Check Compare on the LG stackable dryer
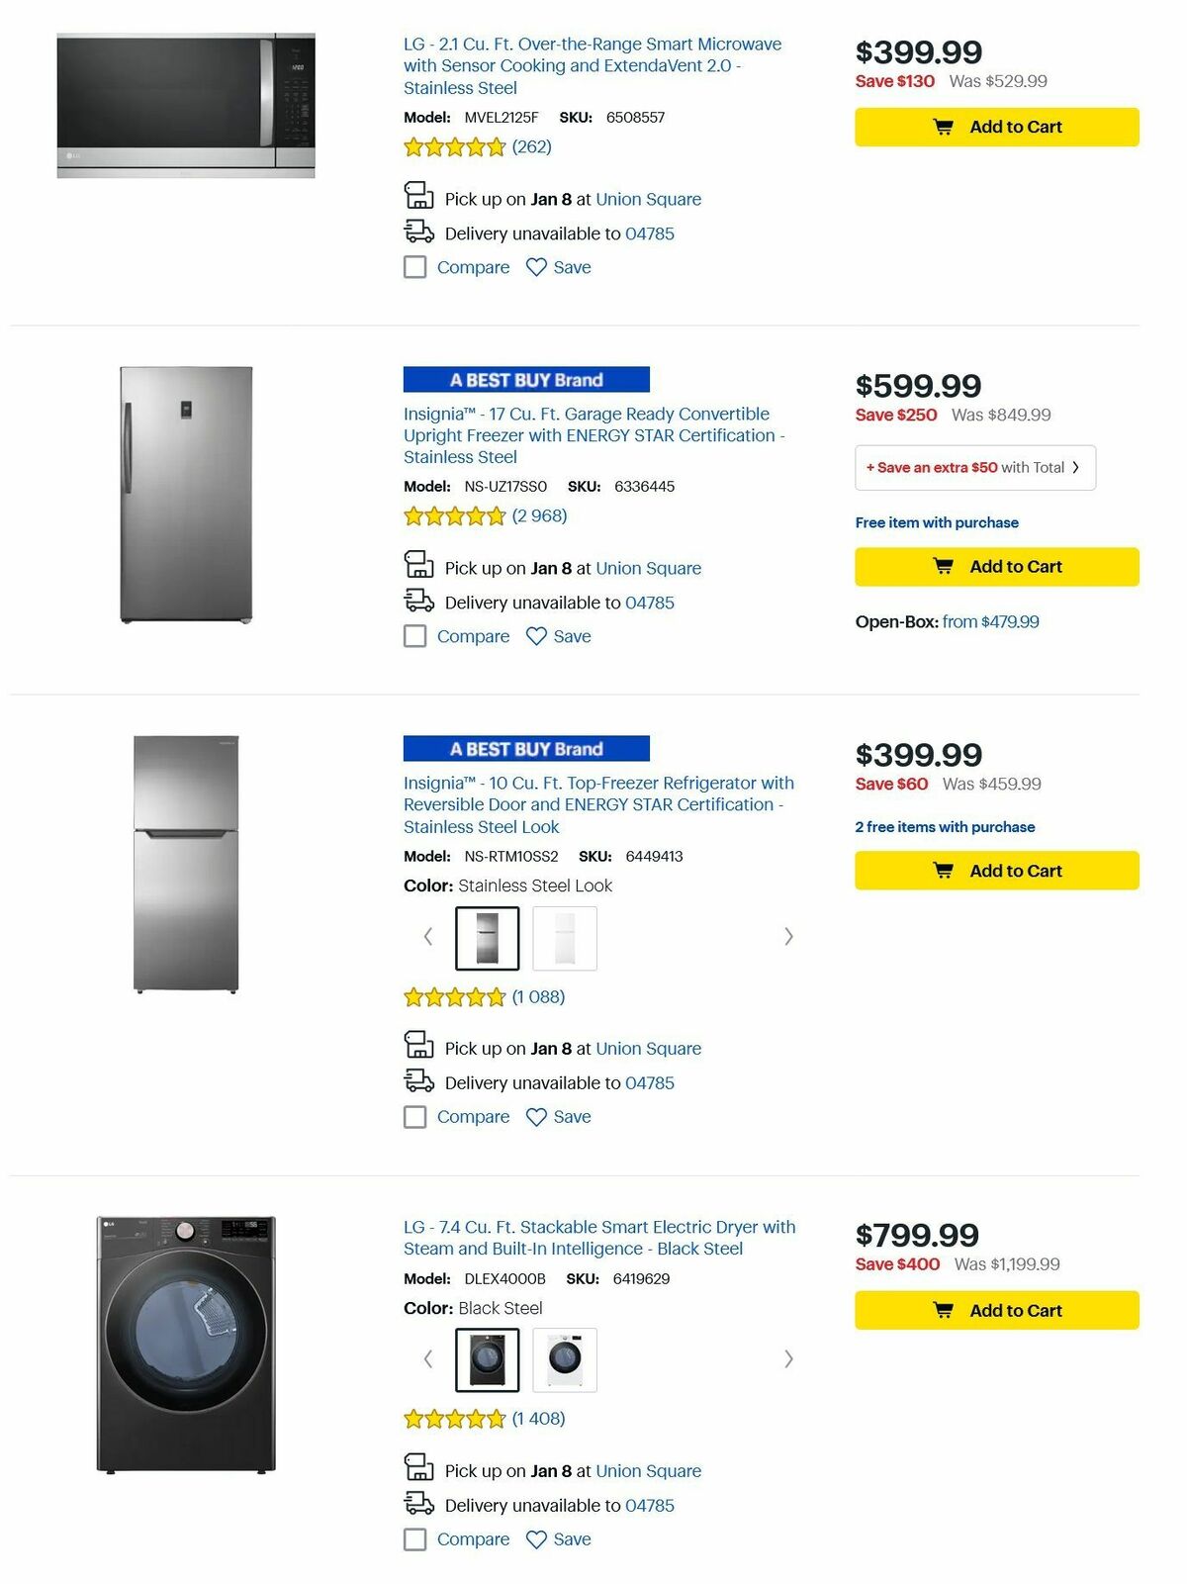The width and height of the screenshot is (1187, 1584). point(414,1539)
